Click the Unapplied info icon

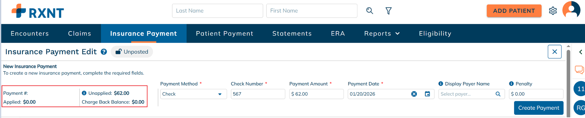pyautogui.click(x=84, y=93)
